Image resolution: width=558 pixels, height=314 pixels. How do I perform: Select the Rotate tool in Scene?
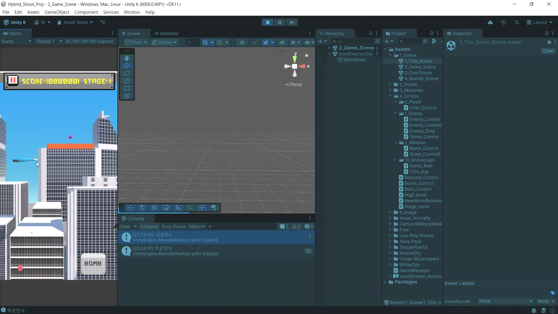pos(127,73)
